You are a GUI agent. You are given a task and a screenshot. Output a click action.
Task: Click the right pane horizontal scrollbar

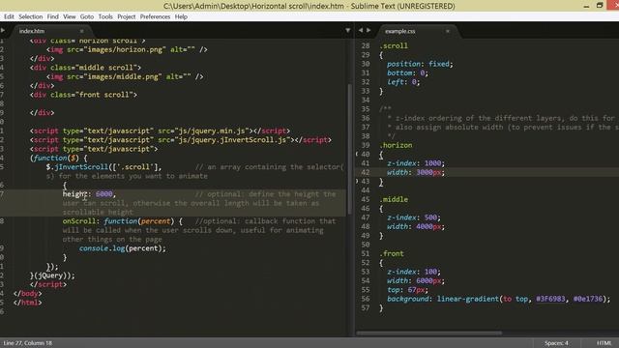(429, 333)
